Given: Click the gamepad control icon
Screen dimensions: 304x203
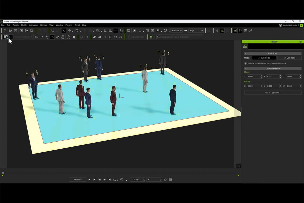Looking at the screenshot, I should coord(37,37).
